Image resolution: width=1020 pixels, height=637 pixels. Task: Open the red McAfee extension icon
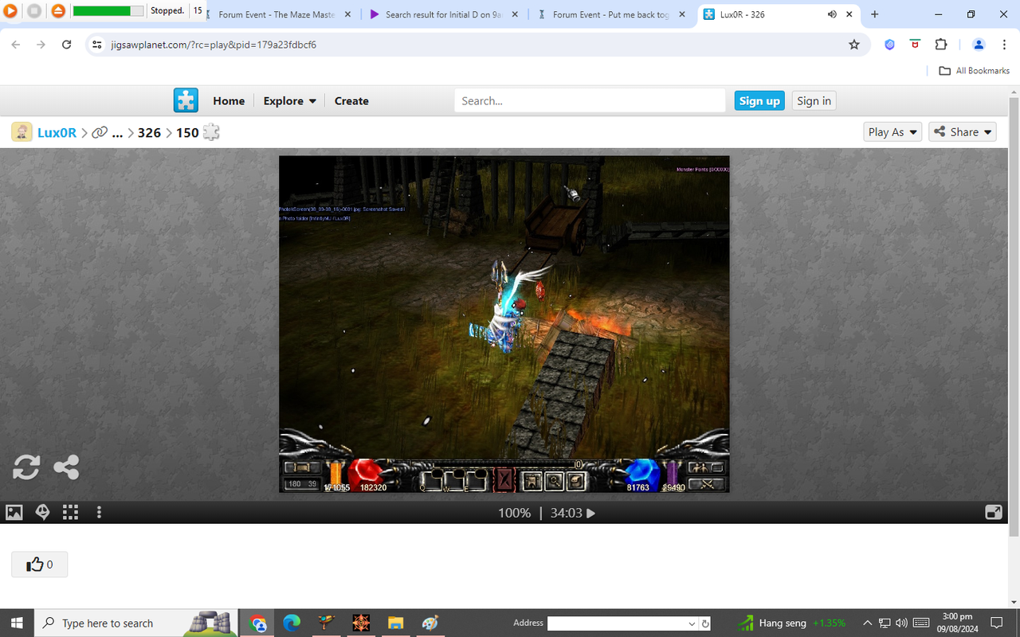tap(915, 45)
